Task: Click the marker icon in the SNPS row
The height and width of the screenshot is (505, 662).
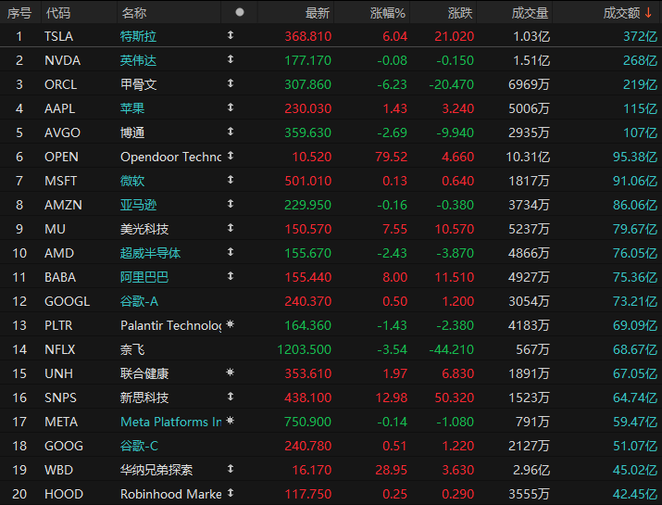Action: pos(231,397)
